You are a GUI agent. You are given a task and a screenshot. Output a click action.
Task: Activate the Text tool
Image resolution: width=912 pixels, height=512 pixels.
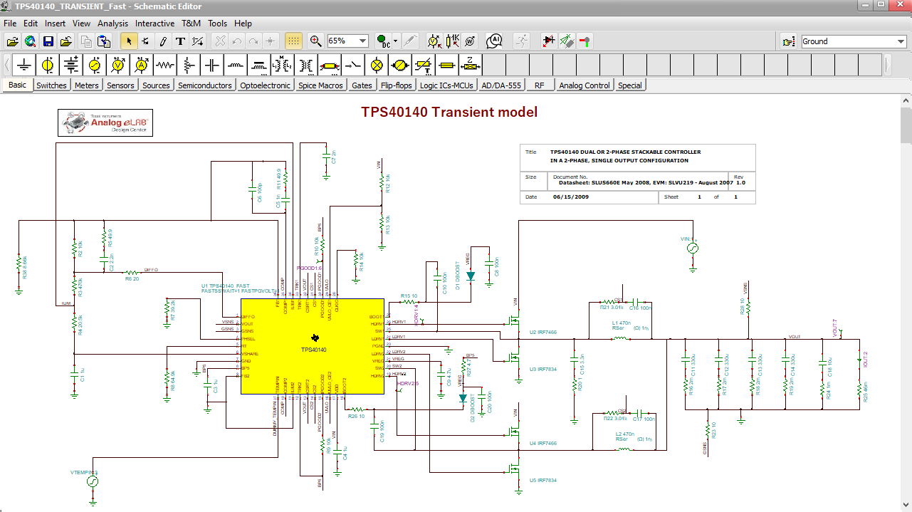[180, 41]
